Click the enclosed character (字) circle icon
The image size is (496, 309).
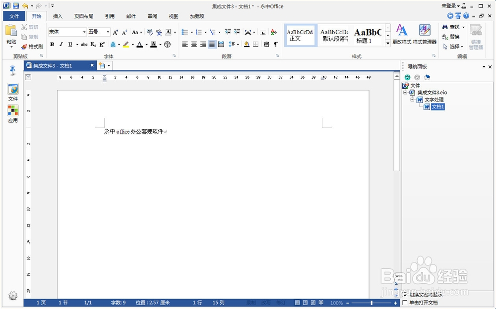click(167, 45)
